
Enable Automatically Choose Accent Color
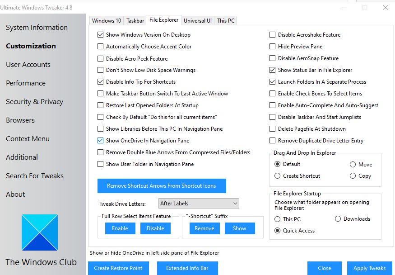click(x=101, y=47)
